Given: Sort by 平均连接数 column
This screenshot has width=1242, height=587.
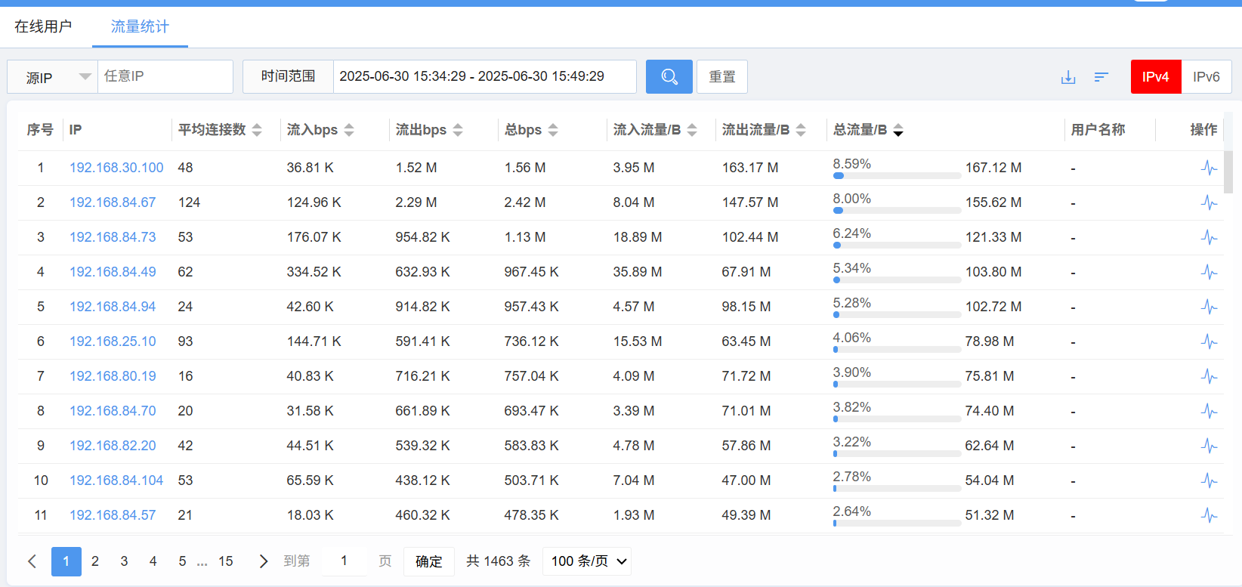Looking at the screenshot, I should [257, 130].
